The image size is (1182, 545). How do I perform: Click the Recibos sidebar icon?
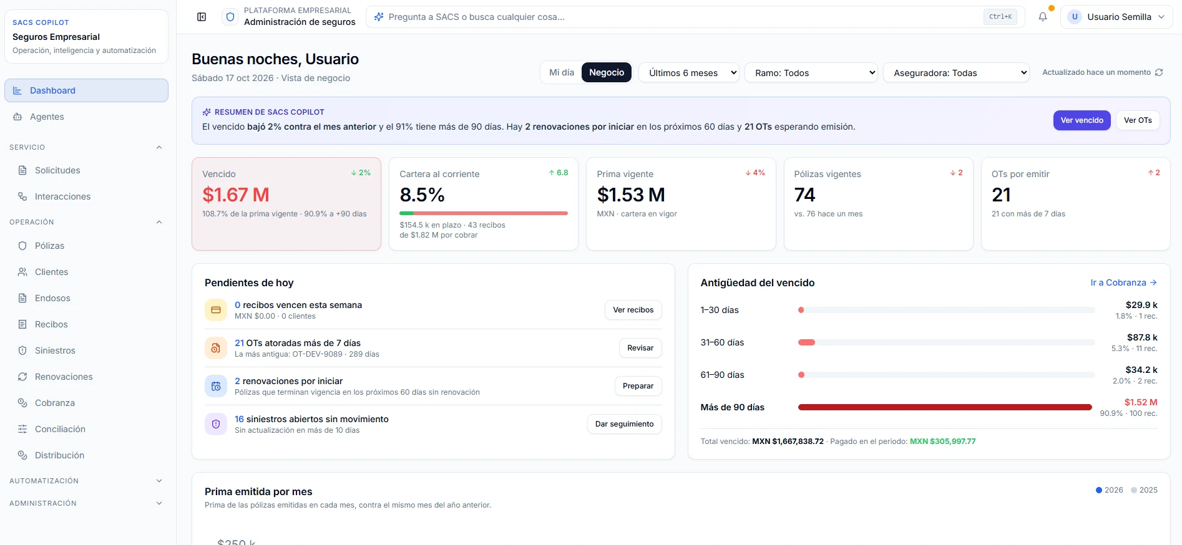coord(22,324)
